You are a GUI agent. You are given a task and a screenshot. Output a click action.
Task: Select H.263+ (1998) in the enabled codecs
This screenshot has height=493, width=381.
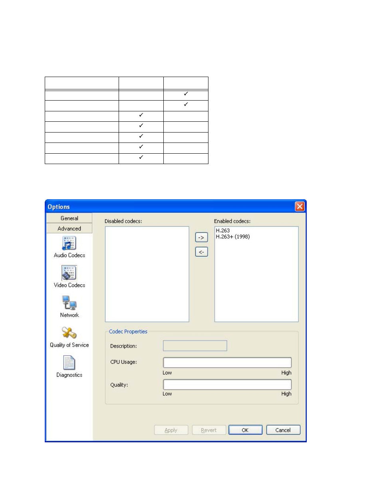pyautogui.click(x=233, y=237)
